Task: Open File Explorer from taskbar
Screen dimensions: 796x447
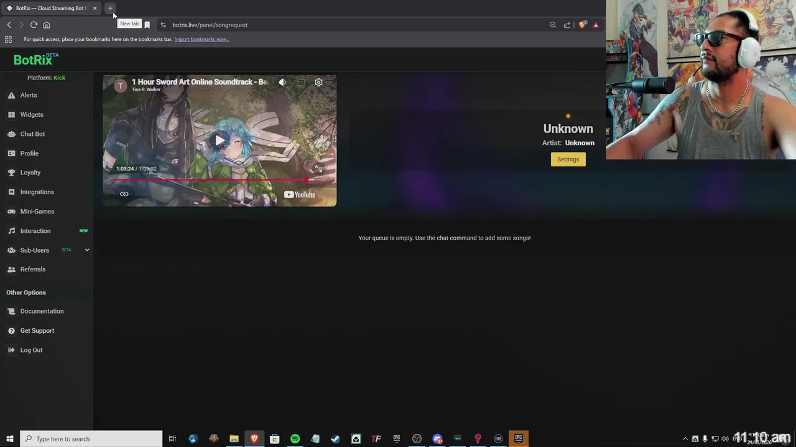Action: click(x=234, y=439)
